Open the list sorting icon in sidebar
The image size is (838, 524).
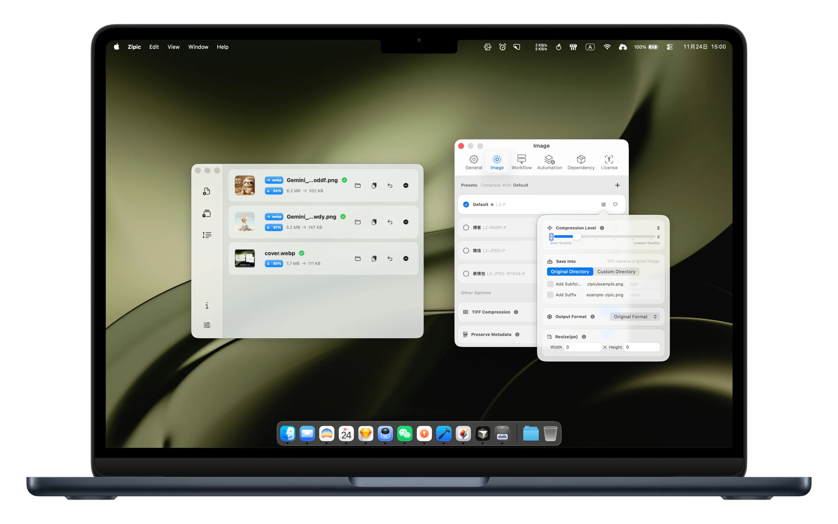207,235
